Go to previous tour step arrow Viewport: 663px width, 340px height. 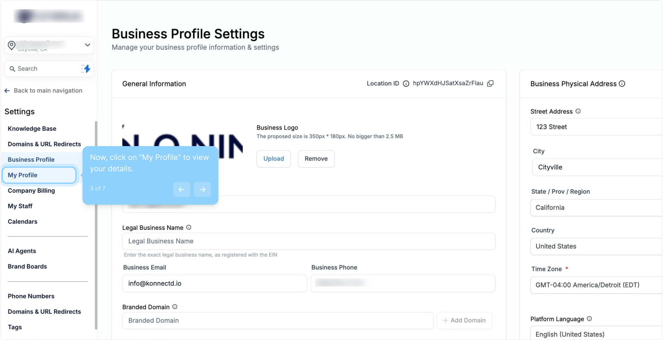(x=182, y=190)
